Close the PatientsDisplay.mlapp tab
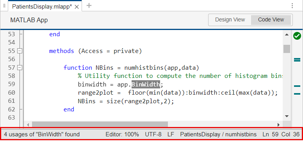 click(x=77, y=7)
